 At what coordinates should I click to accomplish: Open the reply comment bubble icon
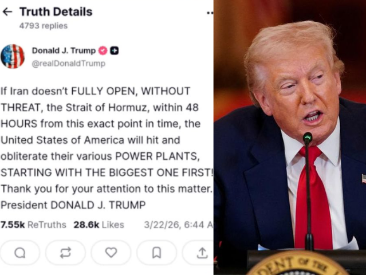click(20, 253)
